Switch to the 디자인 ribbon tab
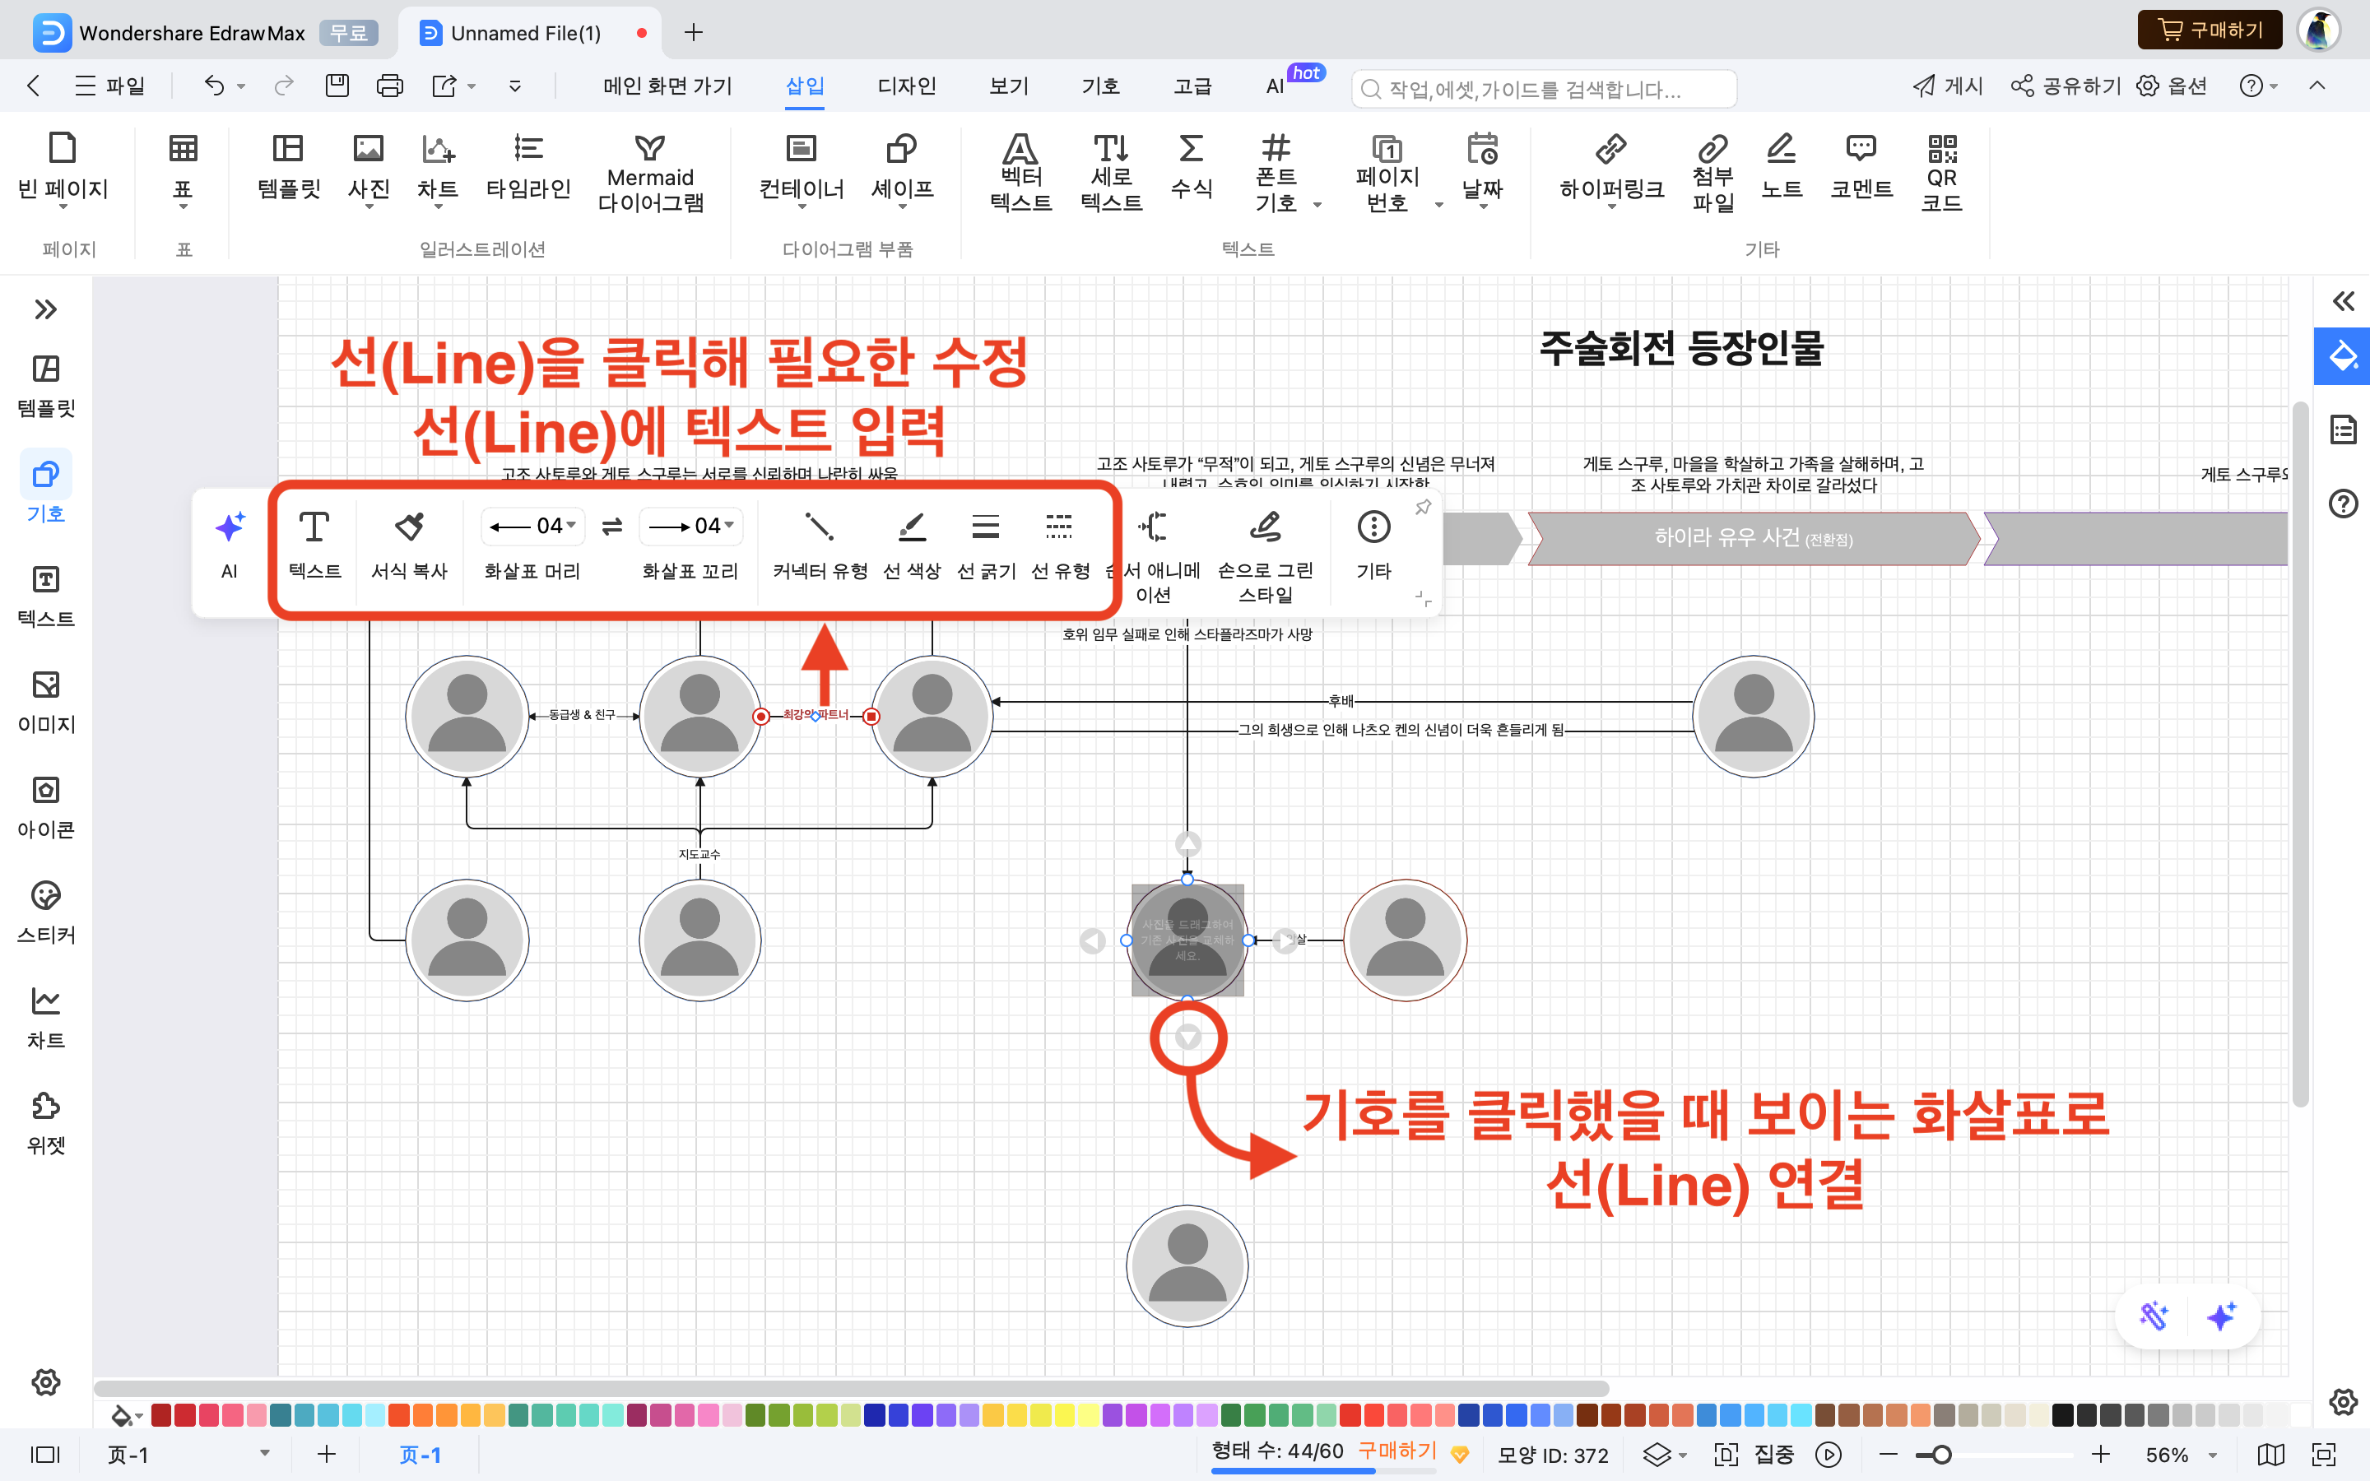The height and width of the screenshot is (1481, 2370). [906, 86]
